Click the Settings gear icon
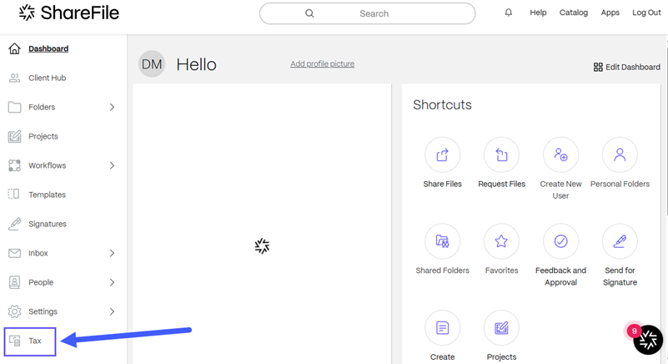 click(x=14, y=311)
